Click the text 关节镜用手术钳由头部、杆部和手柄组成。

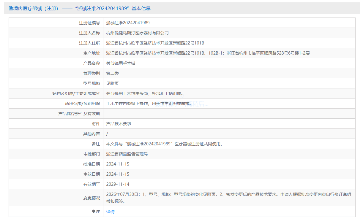[145, 93]
